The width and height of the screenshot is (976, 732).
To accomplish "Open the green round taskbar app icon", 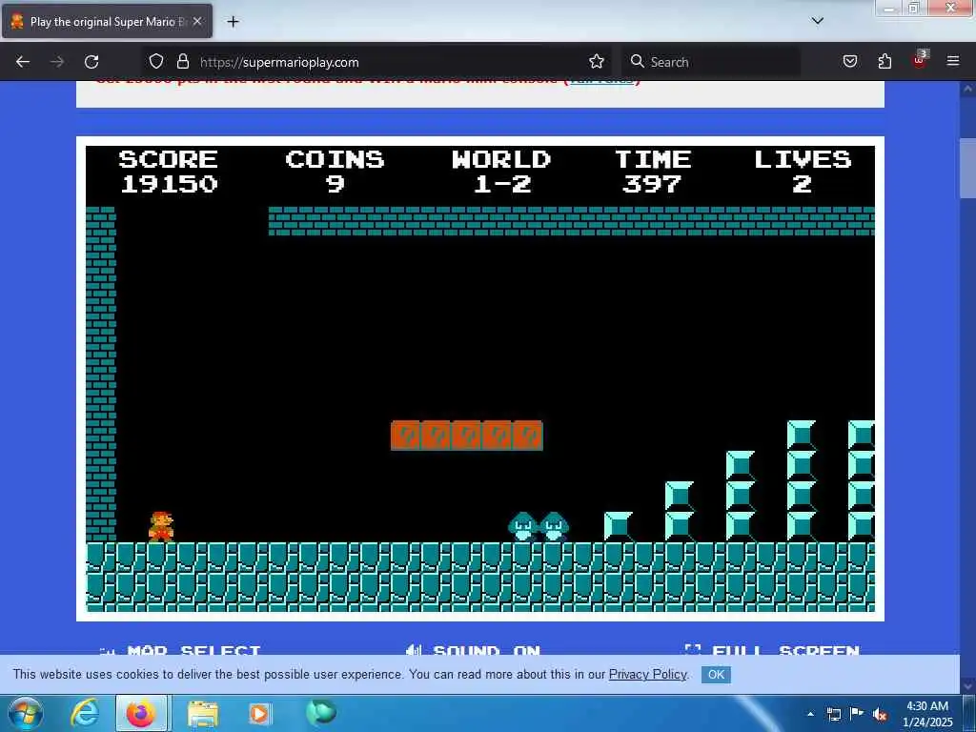I will 320,712.
